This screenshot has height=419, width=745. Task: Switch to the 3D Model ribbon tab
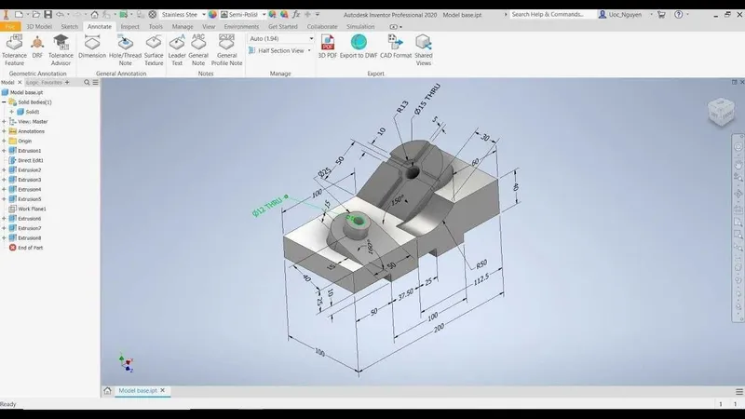[x=39, y=27]
